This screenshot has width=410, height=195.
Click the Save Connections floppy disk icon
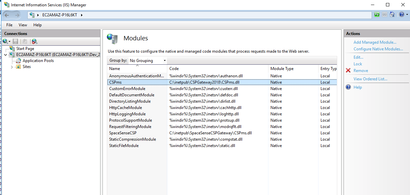(x=15, y=41)
